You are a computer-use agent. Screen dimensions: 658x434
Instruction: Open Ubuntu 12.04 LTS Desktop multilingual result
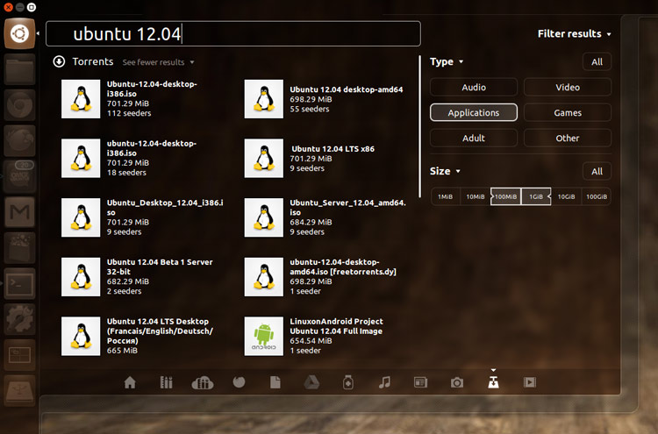143,337
